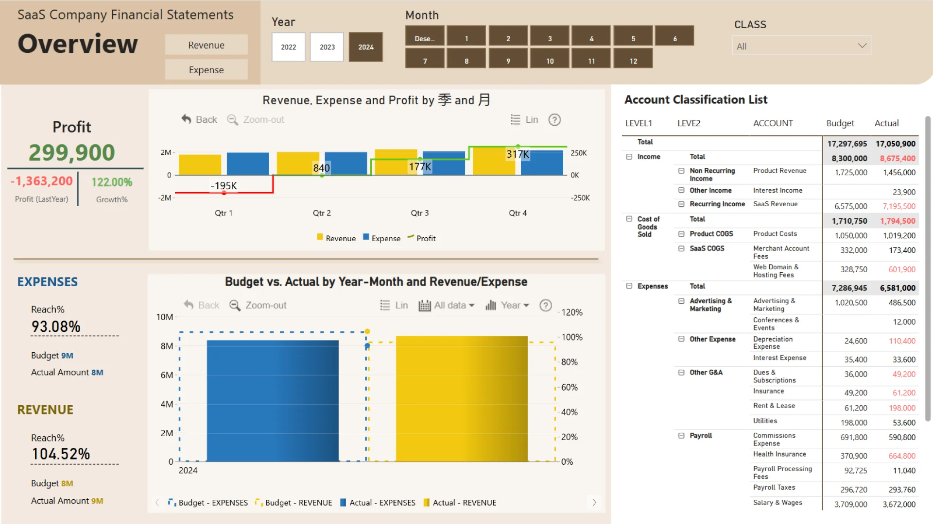Screen dimensions: 933x524
Task: Open the CLASS dropdown showing All
Action: [801, 46]
